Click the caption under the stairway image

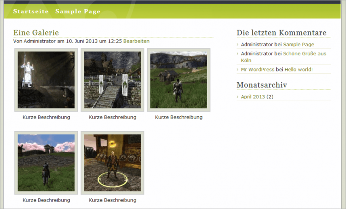click(112, 117)
